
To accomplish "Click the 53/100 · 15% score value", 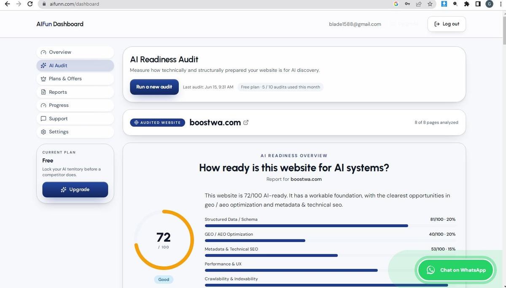I will pos(443,249).
